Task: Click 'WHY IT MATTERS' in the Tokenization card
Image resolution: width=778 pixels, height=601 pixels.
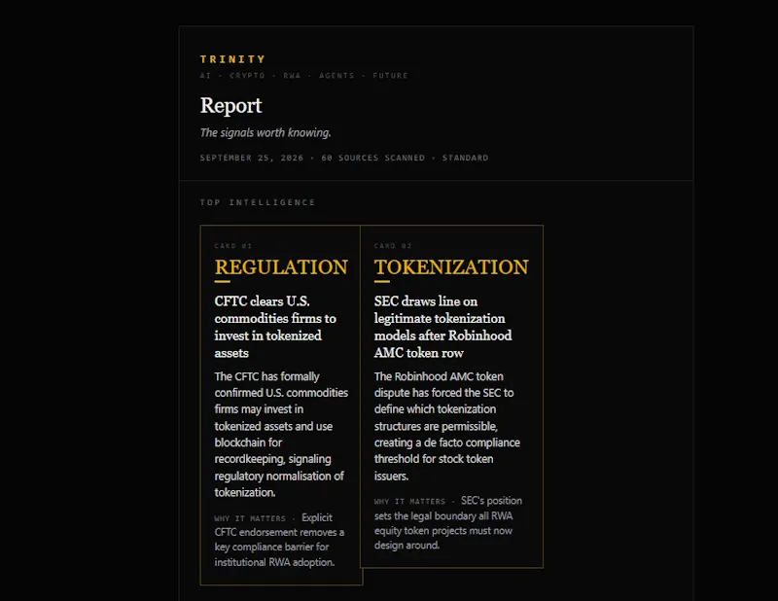Action: pyautogui.click(x=409, y=502)
